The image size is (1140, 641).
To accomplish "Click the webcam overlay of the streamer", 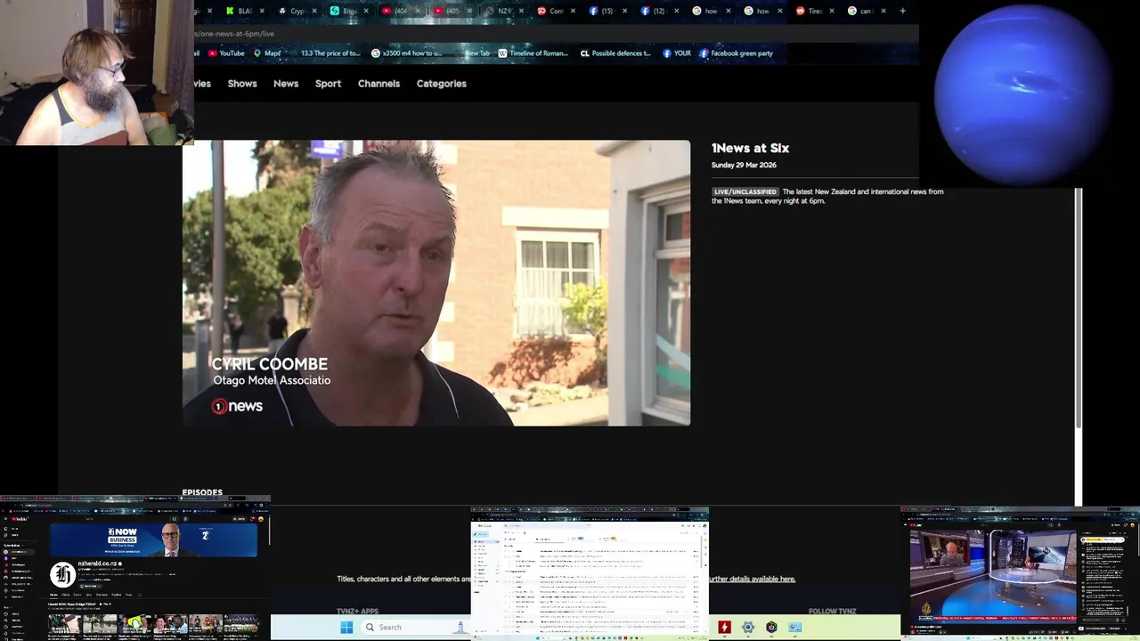I will click(x=97, y=72).
